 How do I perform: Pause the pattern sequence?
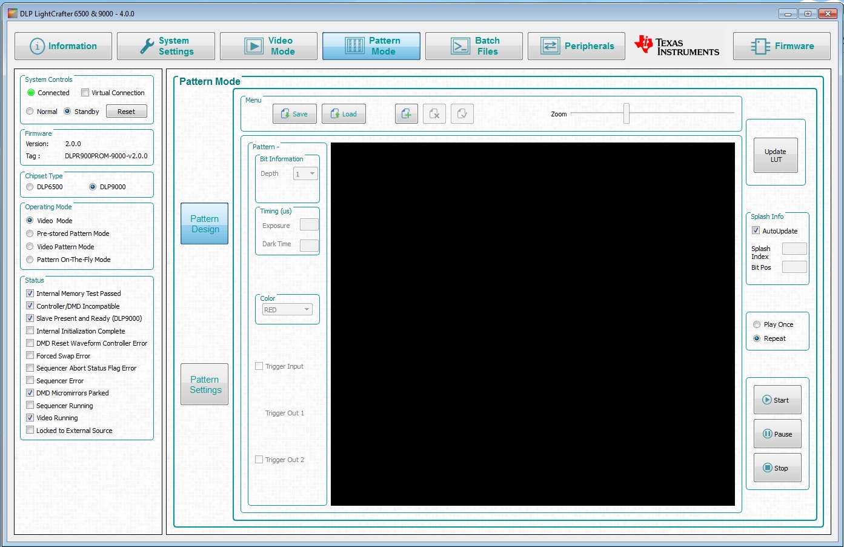(777, 434)
